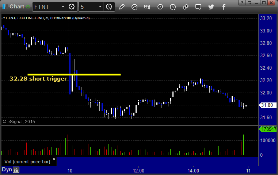Open the circled-A alerts menu
278x175 pixels.
[173, 7]
